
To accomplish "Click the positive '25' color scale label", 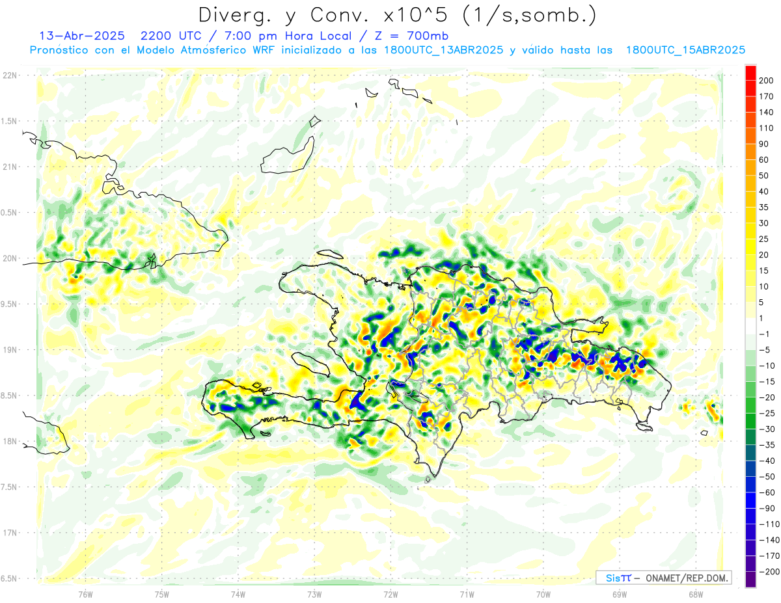I will [765, 239].
